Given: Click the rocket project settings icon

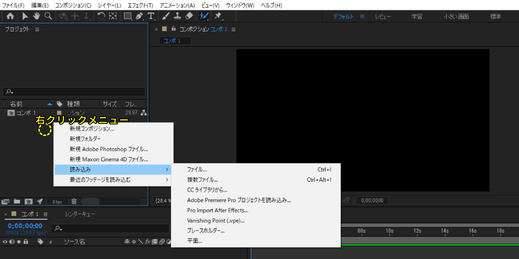Looking at the screenshot, I should (x=40, y=201).
